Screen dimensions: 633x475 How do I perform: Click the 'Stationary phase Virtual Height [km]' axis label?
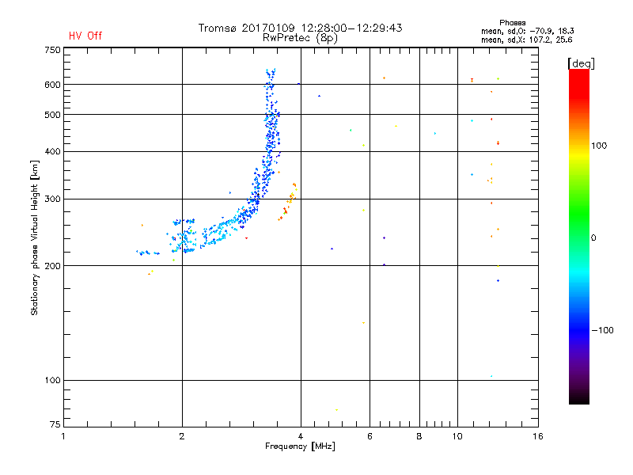[35, 237]
